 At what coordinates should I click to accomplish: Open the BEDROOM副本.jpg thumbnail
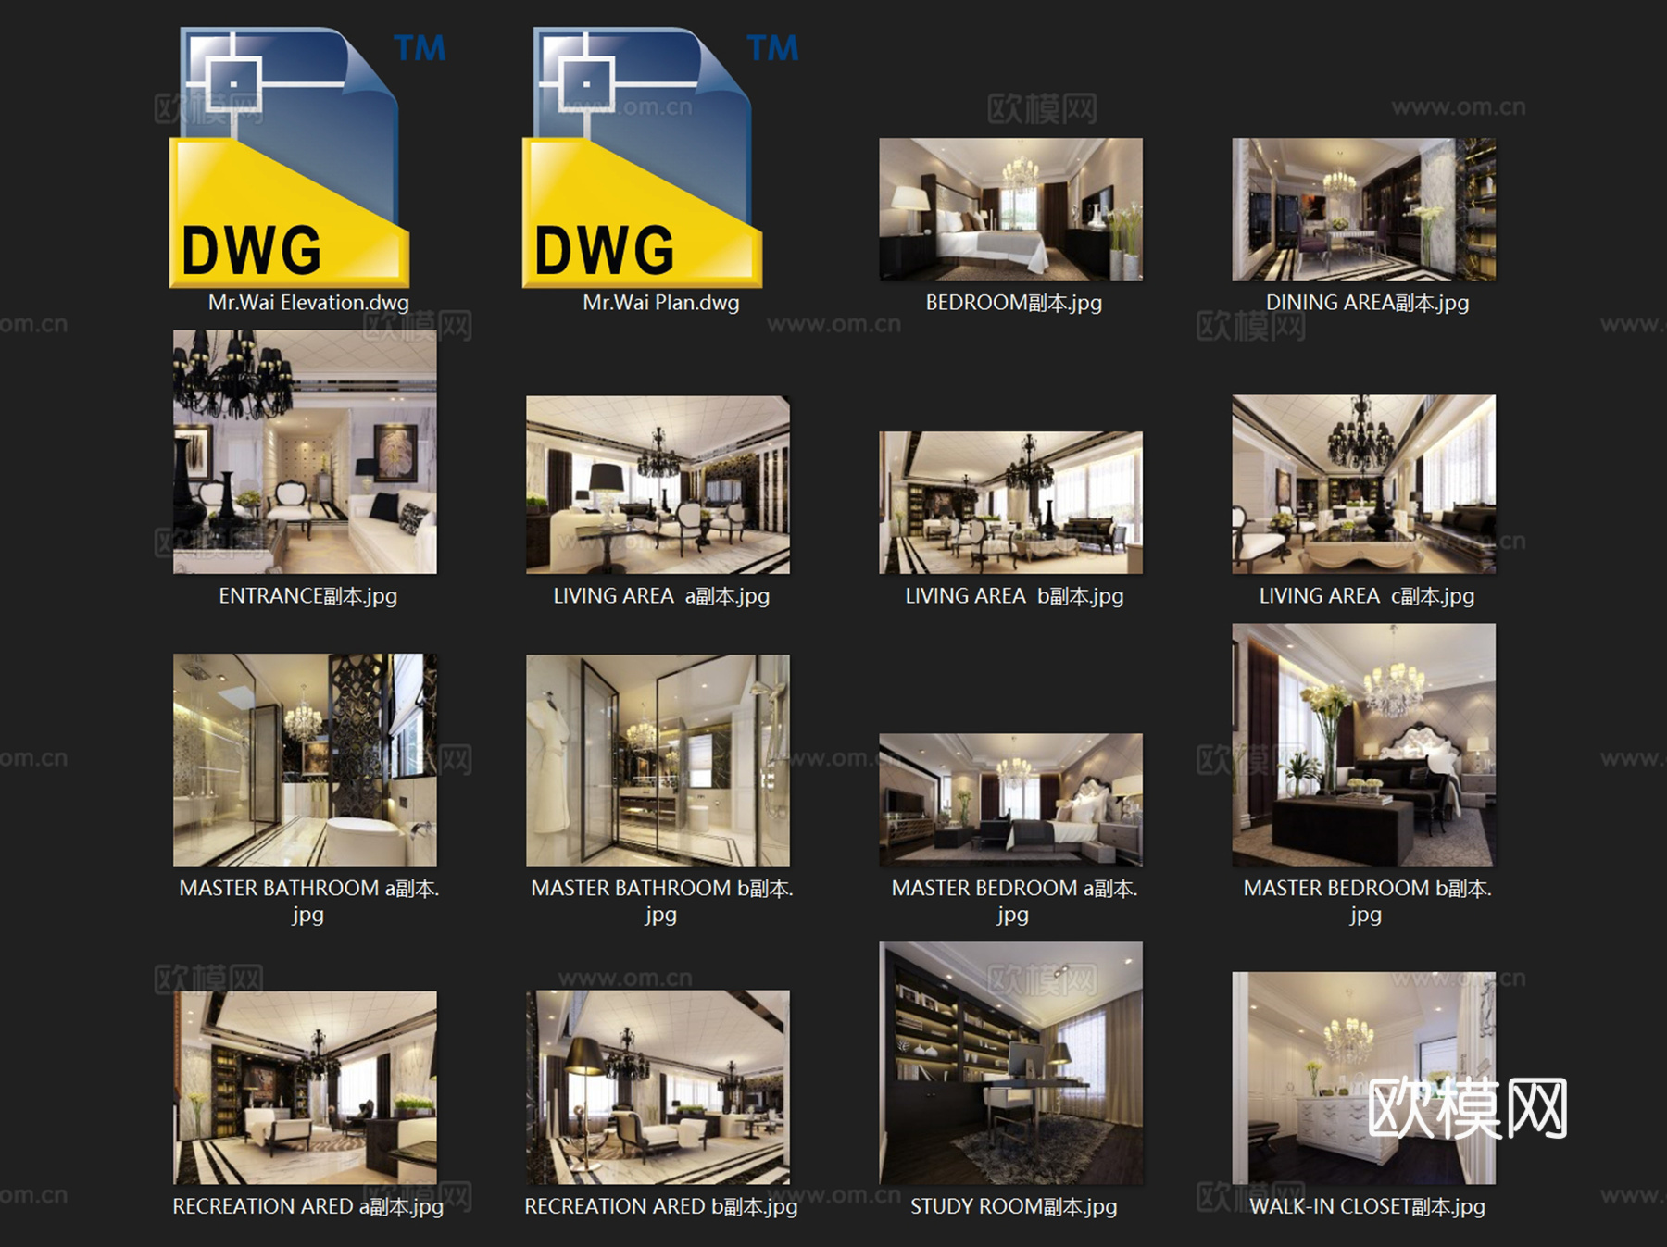[x=1010, y=209]
